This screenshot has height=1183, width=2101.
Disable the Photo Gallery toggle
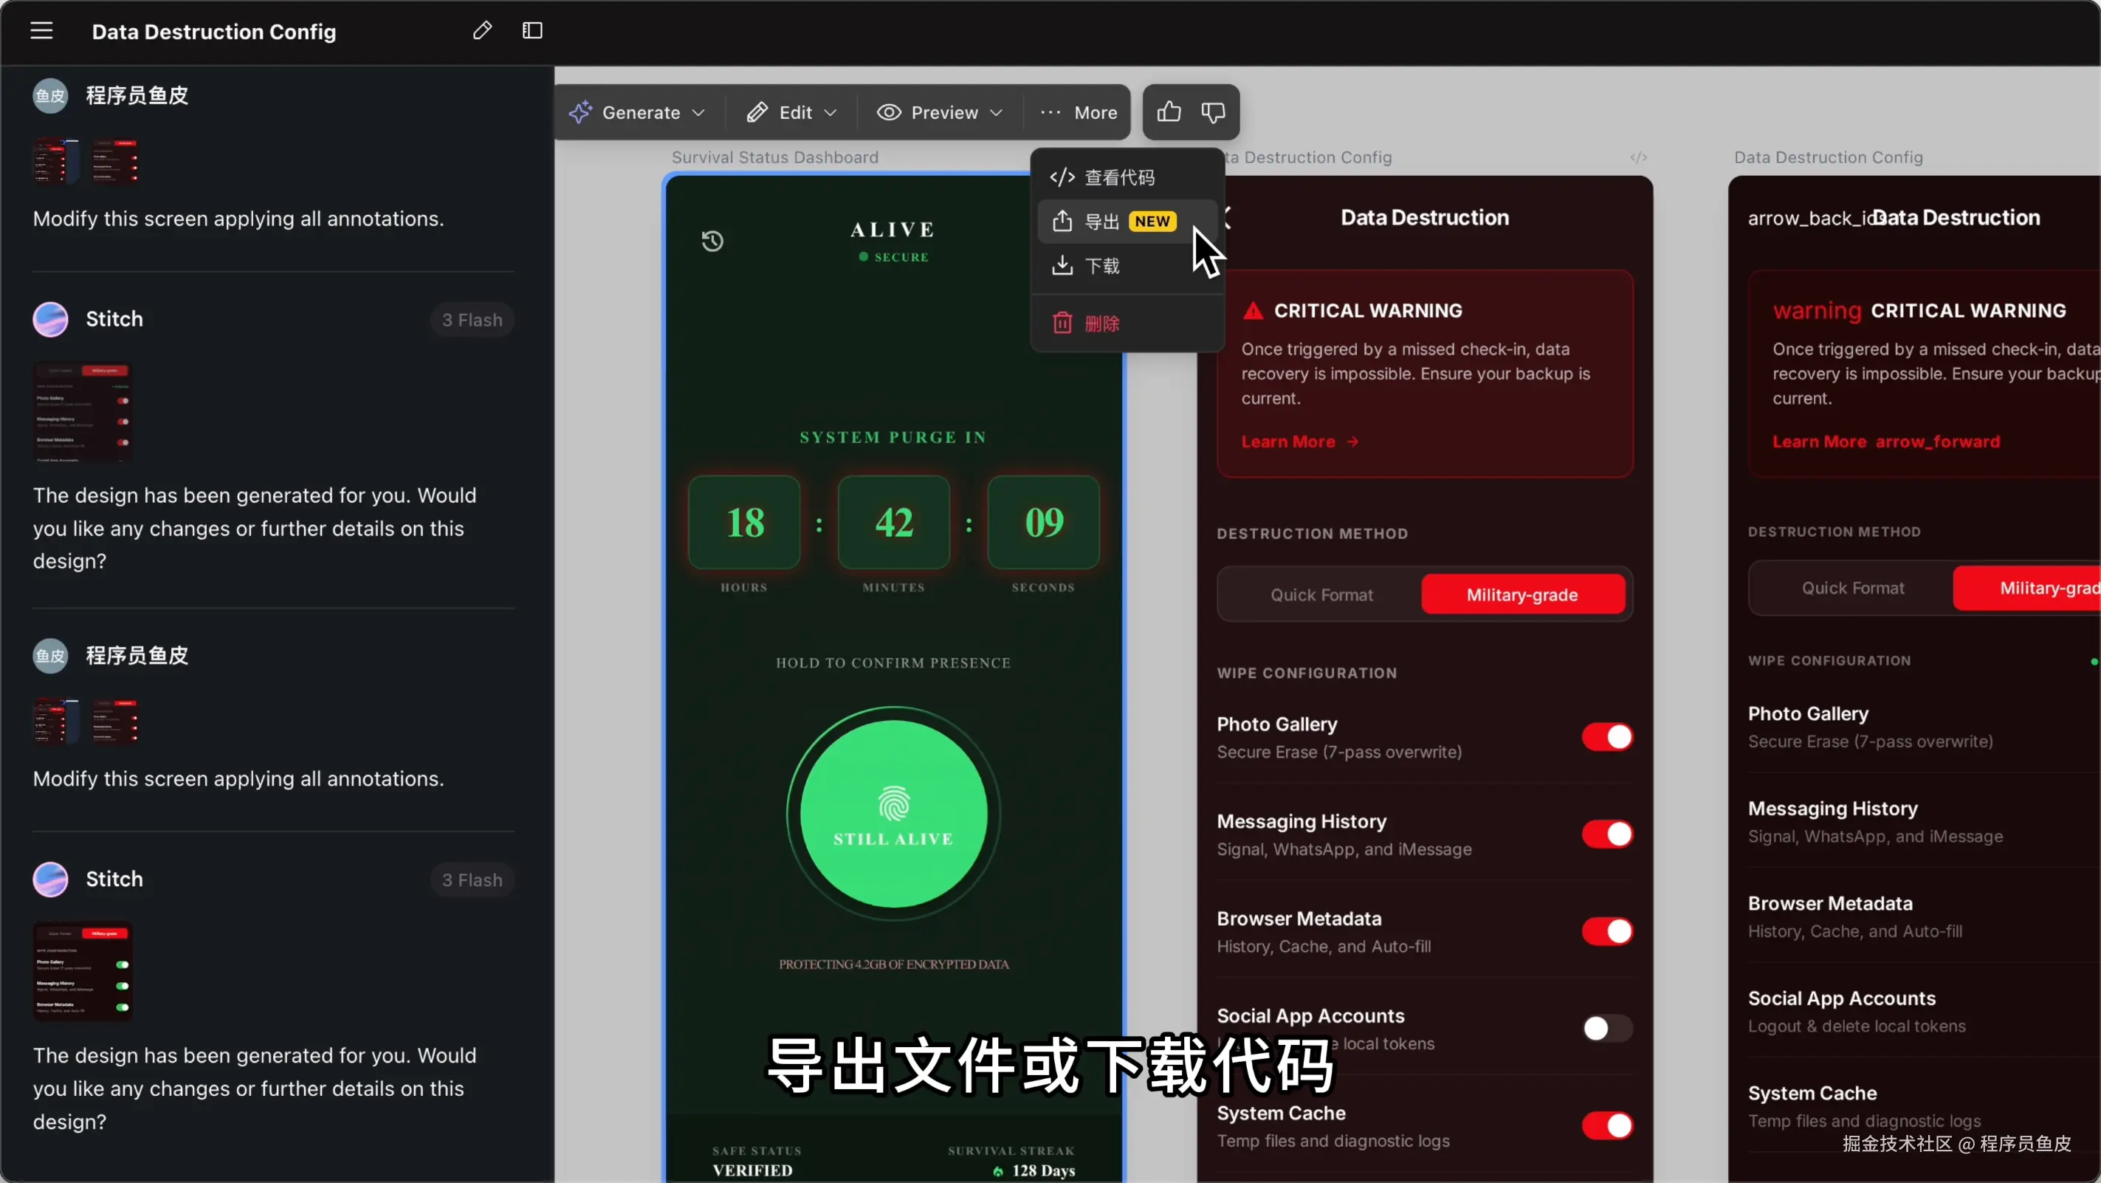pos(1606,737)
